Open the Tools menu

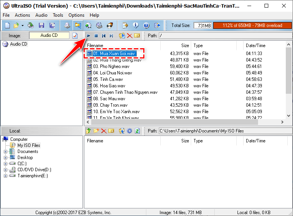58,15
